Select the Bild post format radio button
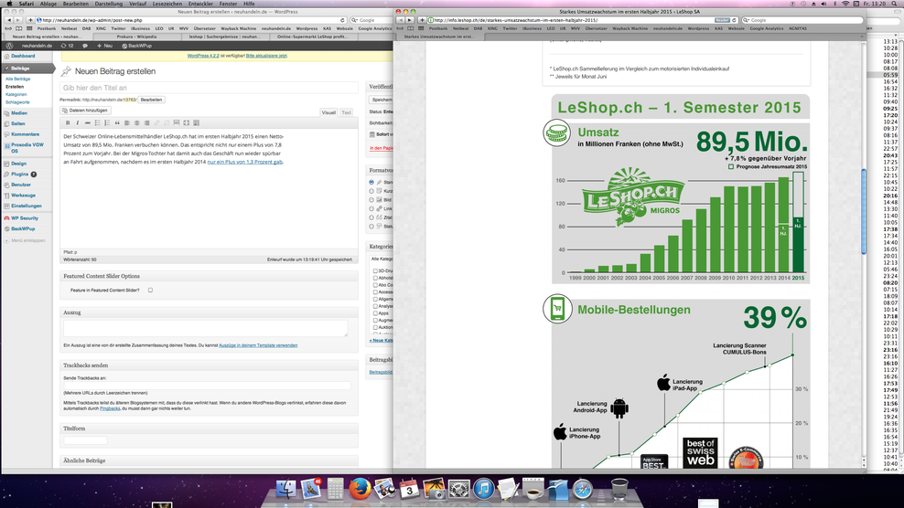This screenshot has height=508, width=904. click(x=371, y=200)
